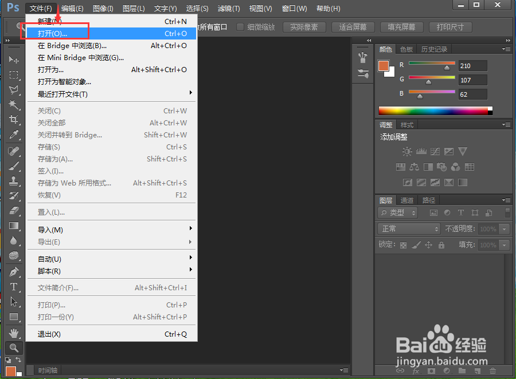The height and width of the screenshot is (379, 516).
Task: Select the Magic Wand tool
Action: 14,105
